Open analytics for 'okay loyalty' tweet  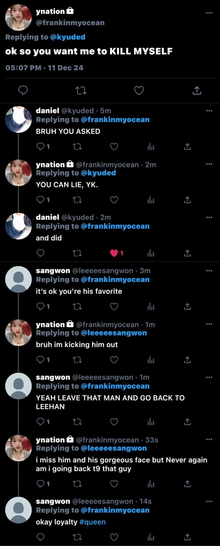(x=151, y=537)
